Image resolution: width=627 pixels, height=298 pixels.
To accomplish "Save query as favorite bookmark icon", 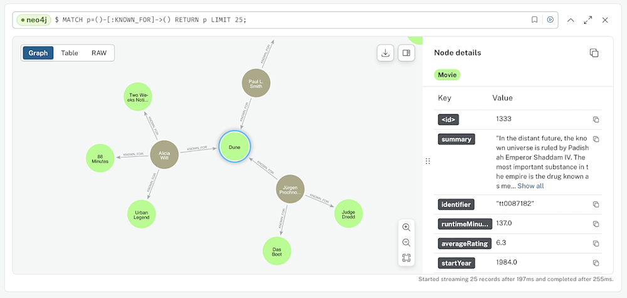I will [534, 19].
